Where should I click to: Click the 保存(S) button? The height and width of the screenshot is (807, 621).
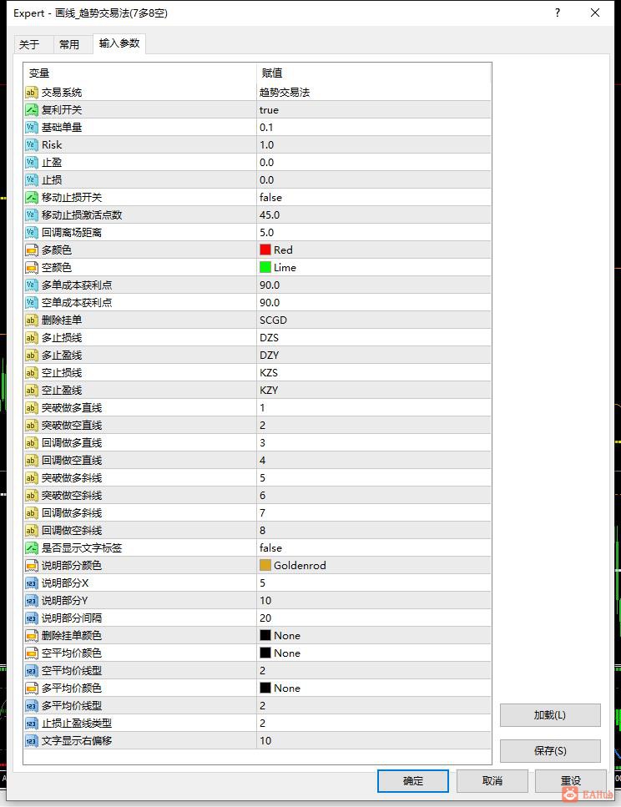point(550,751)
